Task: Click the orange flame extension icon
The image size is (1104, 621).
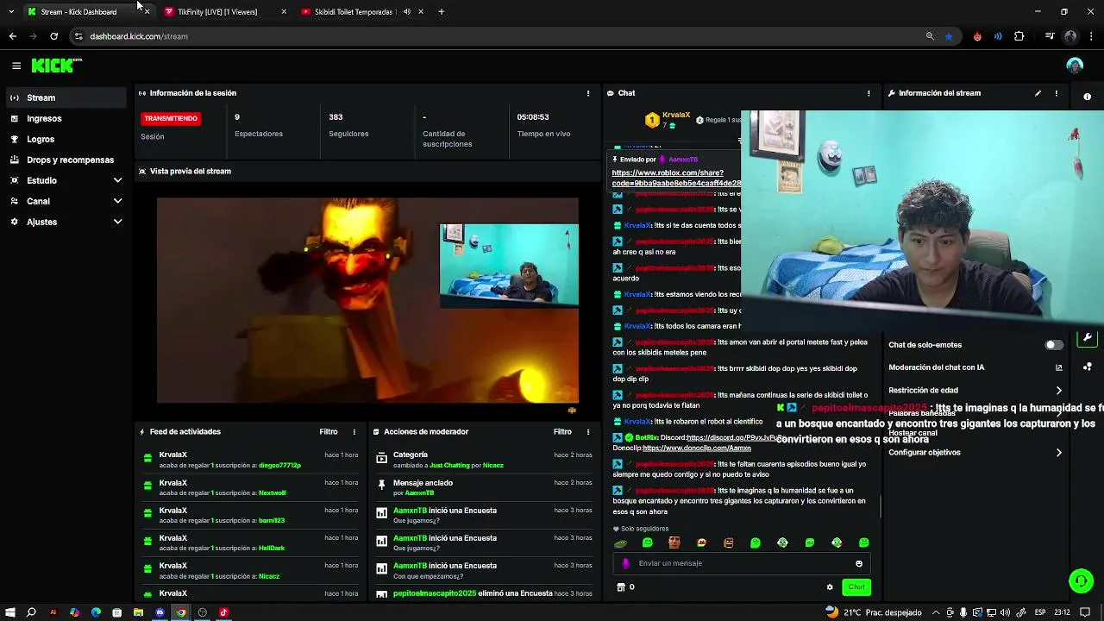Action: [977, 36]
